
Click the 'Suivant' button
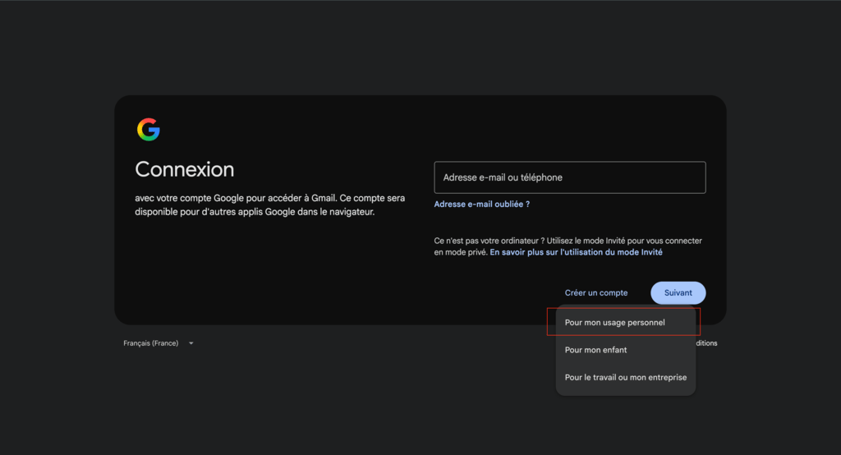(678, 293)
